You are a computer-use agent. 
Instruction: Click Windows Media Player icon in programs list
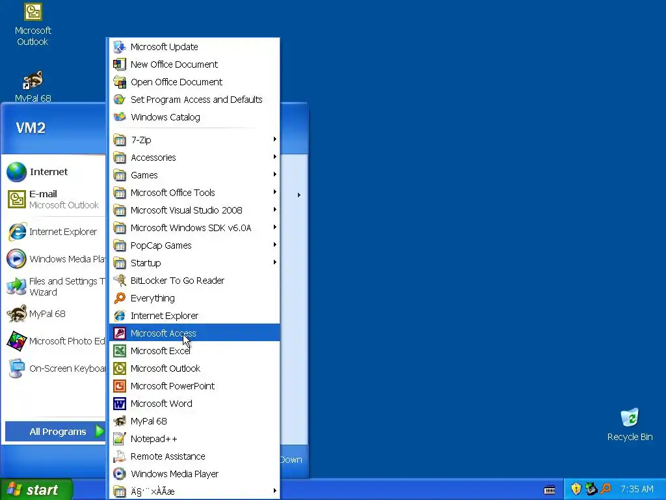[x=120, y=474]
